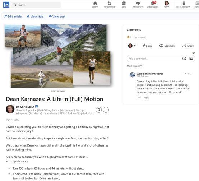
Task: Share the article
Action: (188, 46)
